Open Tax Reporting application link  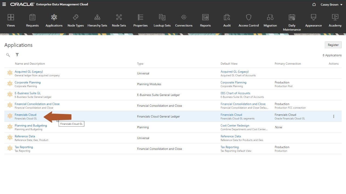coord(24,147)
